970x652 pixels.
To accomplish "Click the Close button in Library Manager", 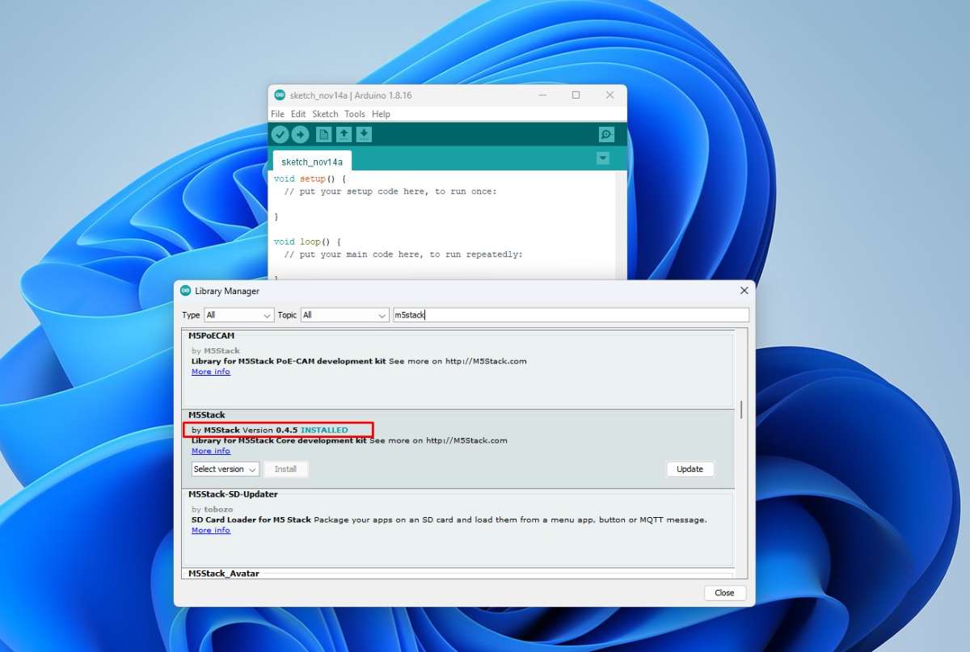I will pos(724,593).
